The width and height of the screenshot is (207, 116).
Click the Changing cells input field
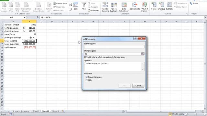[x=112, y=54]
